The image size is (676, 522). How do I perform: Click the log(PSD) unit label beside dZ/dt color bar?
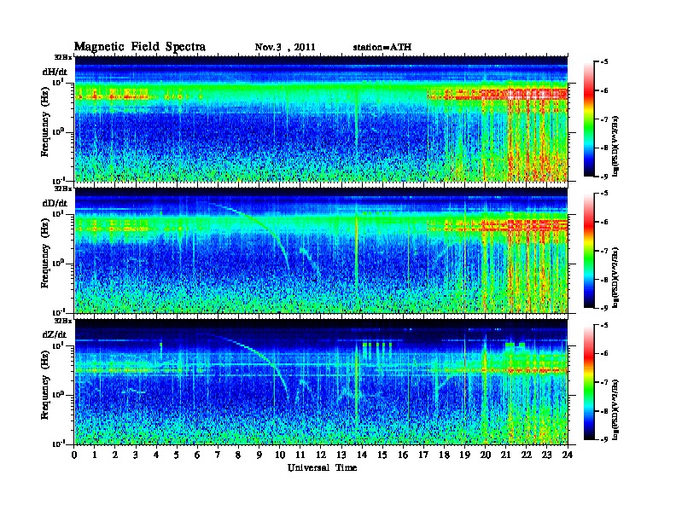(615, 409)
